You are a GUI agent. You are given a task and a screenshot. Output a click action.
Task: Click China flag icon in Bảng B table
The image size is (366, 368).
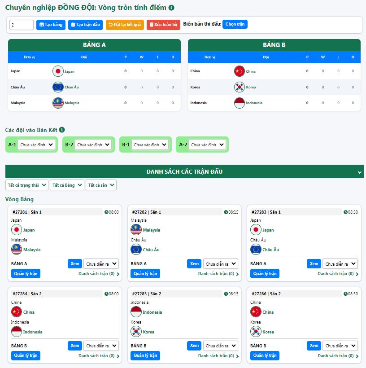240,71
